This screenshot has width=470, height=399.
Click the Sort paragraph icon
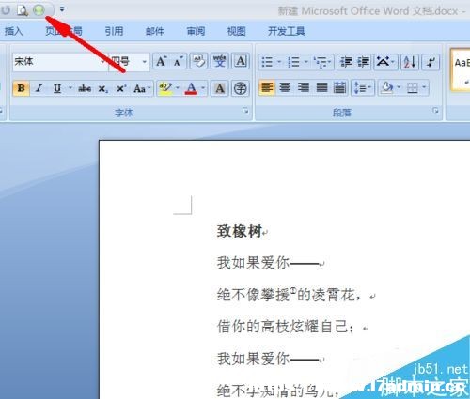[x=410, y=62]
